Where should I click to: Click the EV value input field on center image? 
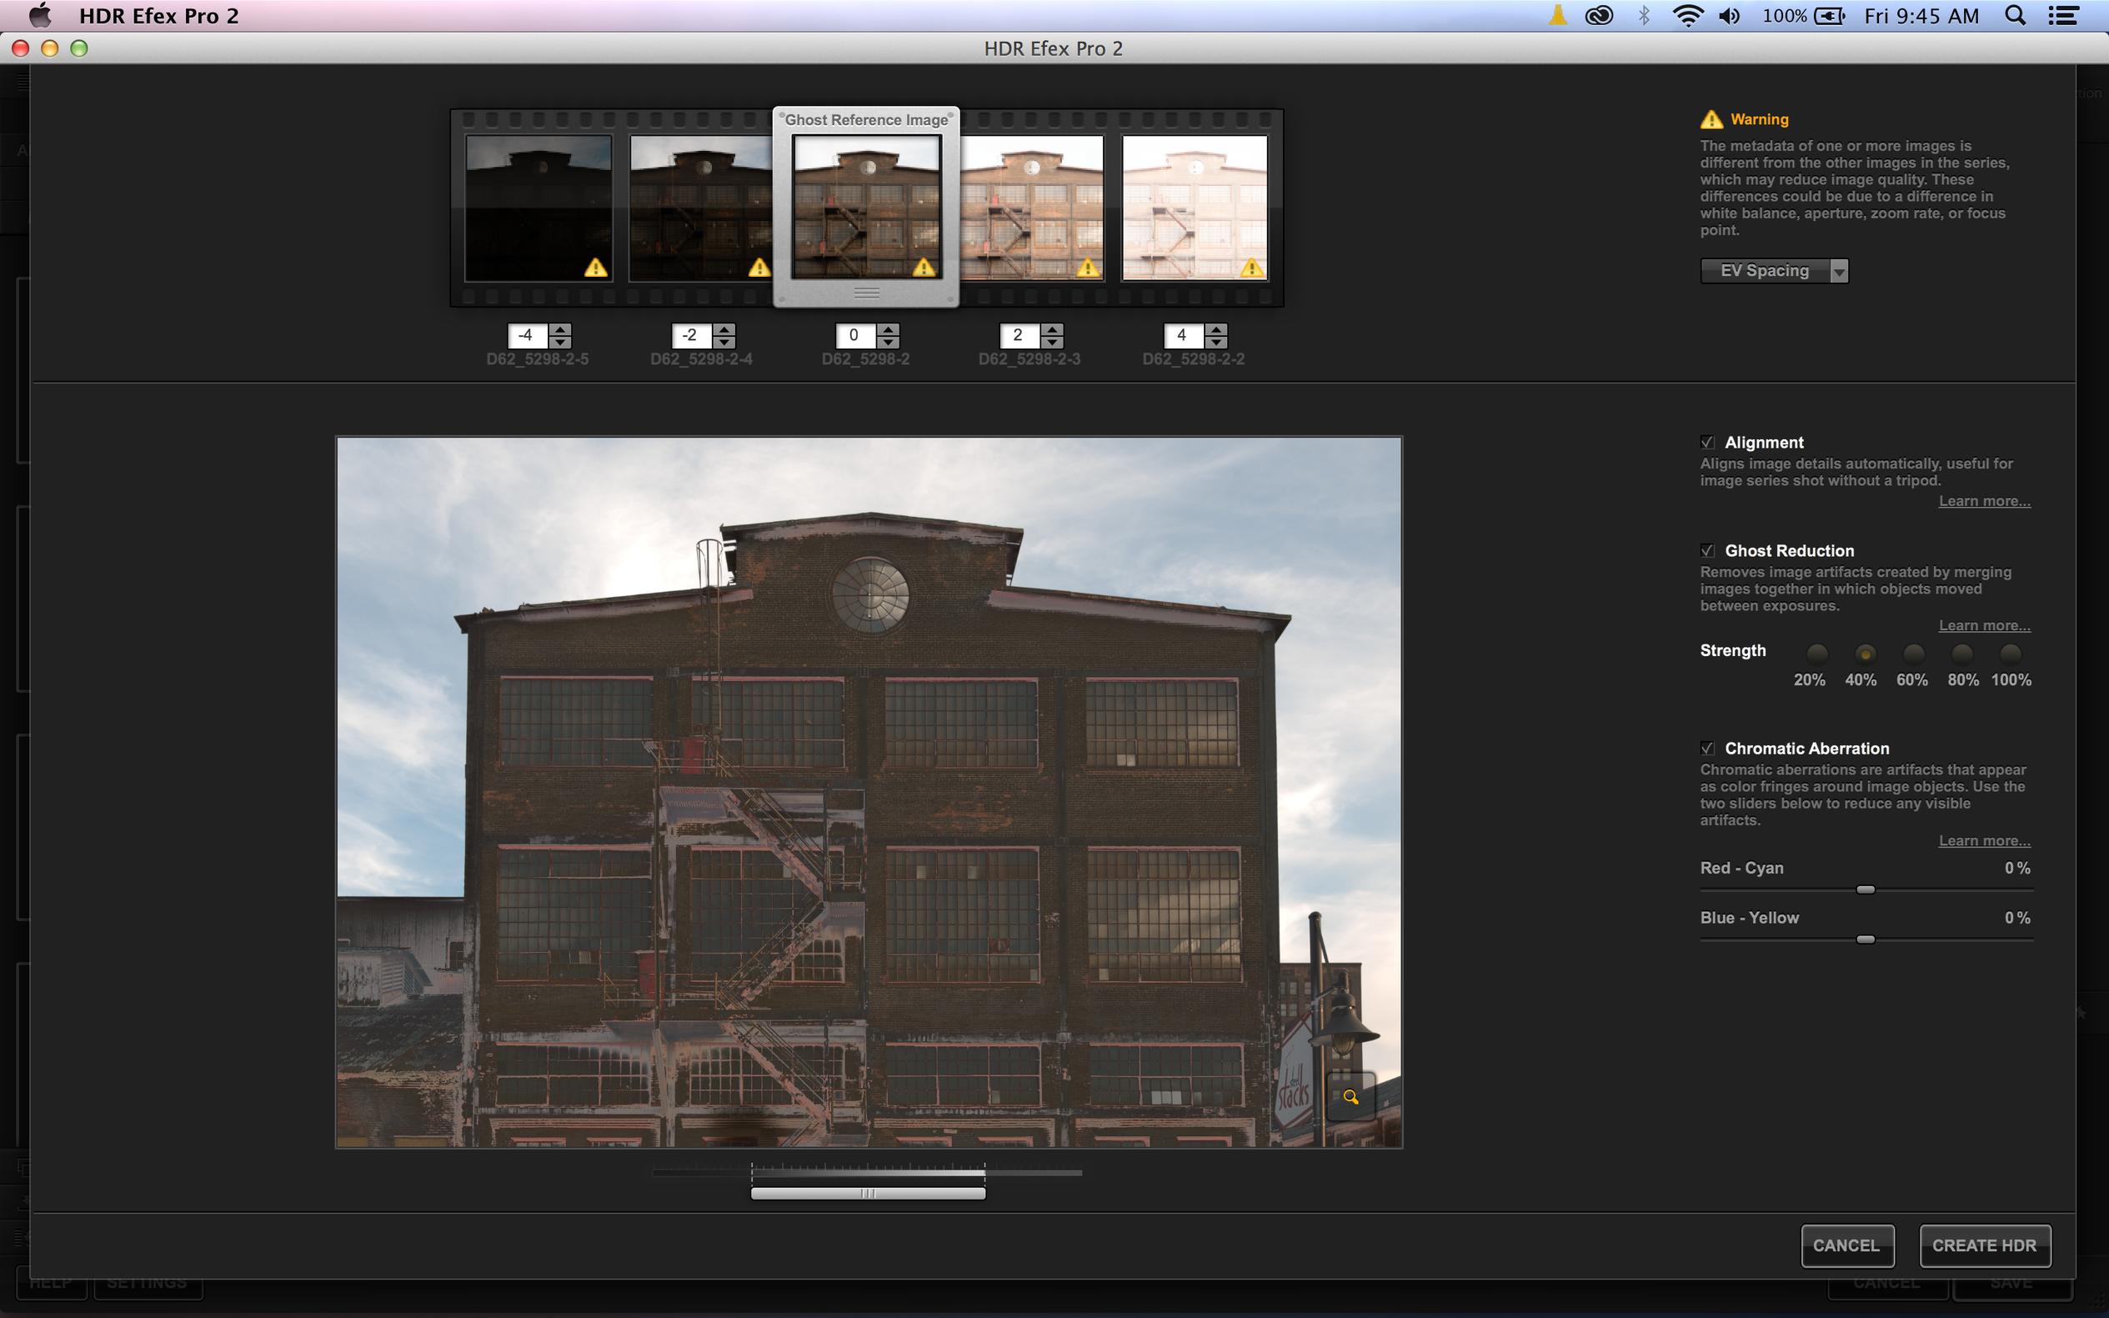click(x=850, y=334)
